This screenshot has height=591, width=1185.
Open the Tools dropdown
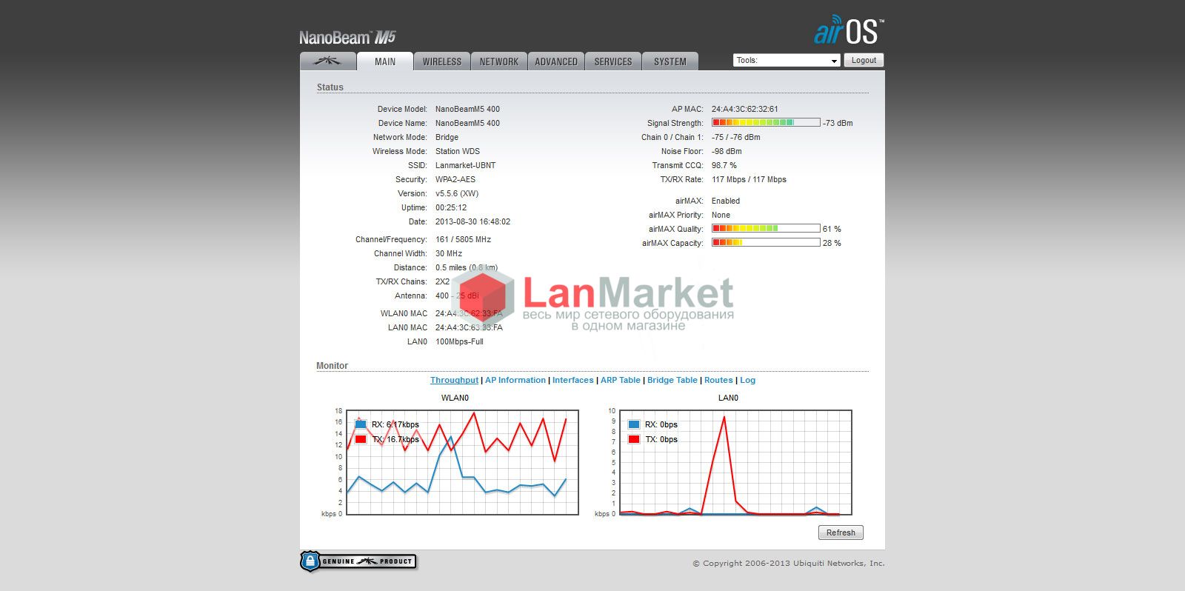coord(786,61)
